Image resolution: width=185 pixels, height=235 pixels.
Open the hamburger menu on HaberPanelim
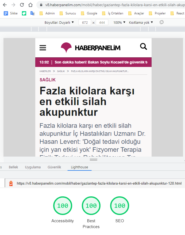[43, 48]
